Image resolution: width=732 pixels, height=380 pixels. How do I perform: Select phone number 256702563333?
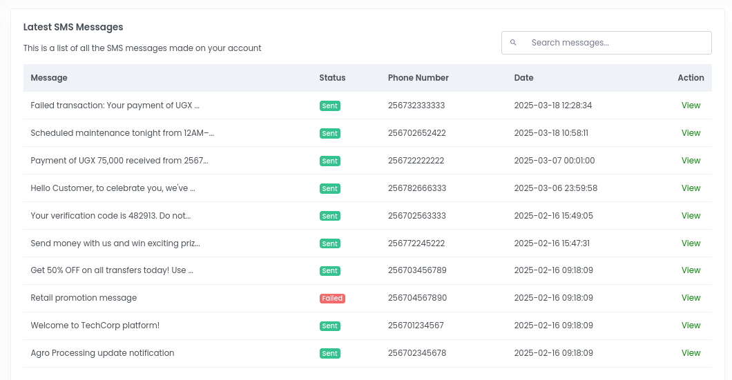click(417, 215)
